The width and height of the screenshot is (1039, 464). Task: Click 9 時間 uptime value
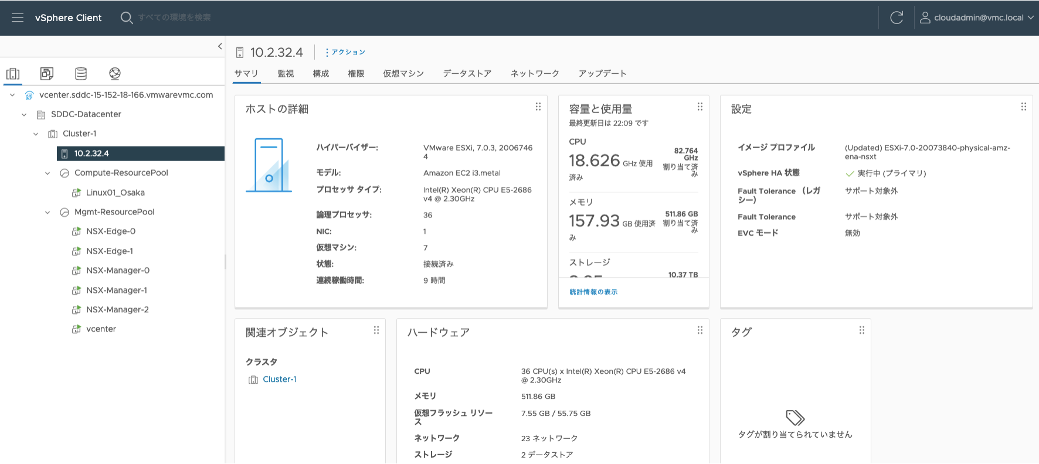434,281
